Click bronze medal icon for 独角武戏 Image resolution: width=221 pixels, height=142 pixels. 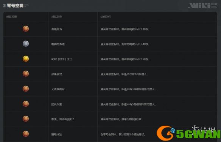pyautogui.click(x=26, y=74)
